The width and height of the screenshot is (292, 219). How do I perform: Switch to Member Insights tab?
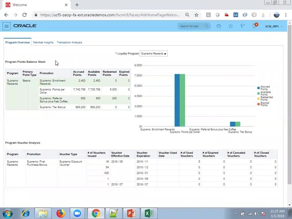(43, 43)
